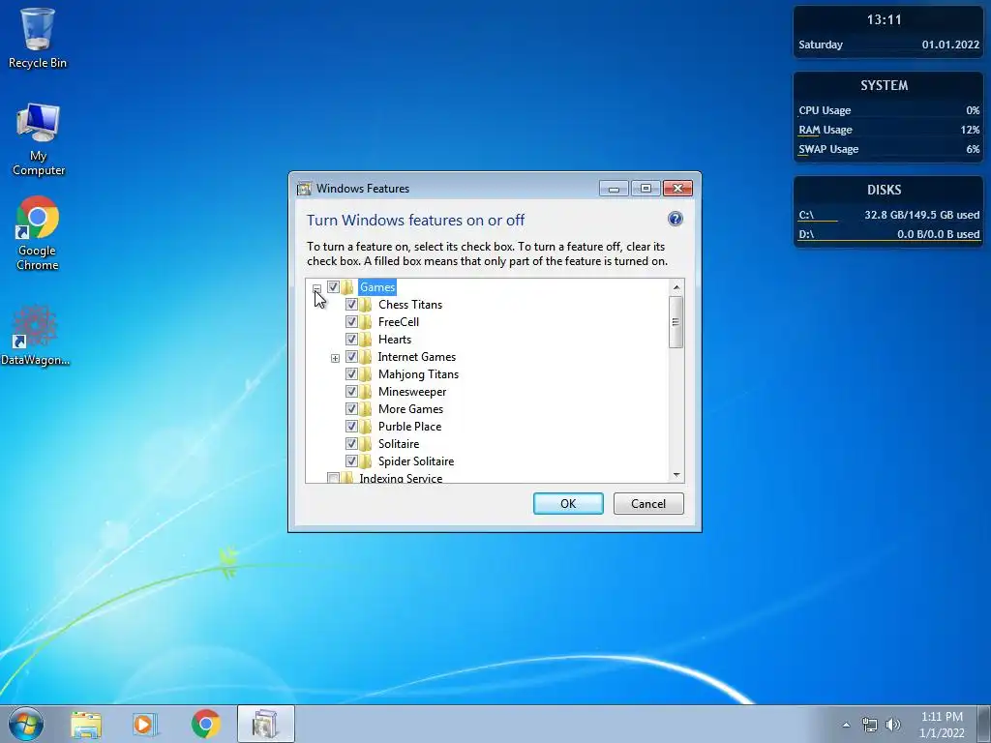Click the features list scroll down arrow

tap(676, 474)
